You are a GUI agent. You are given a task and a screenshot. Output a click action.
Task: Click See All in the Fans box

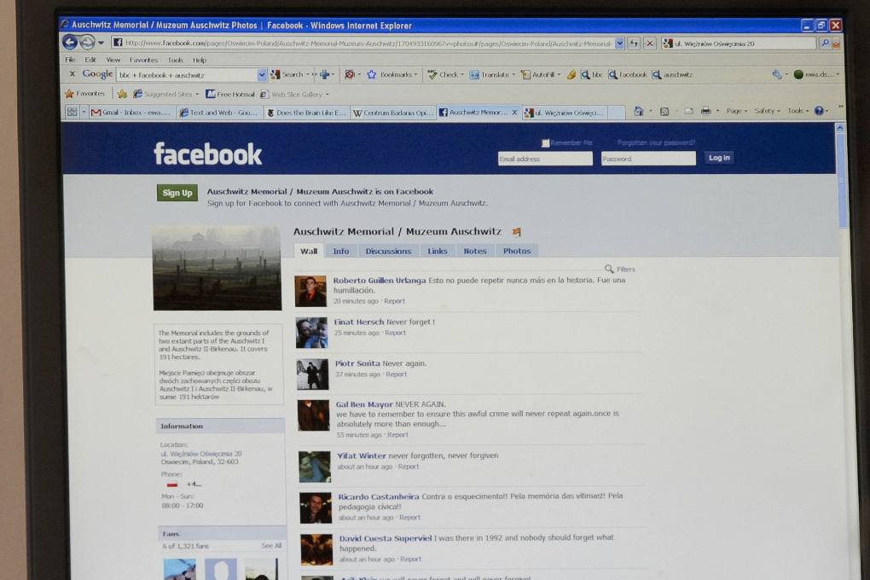pyautogui.click(x=271, y=546)
